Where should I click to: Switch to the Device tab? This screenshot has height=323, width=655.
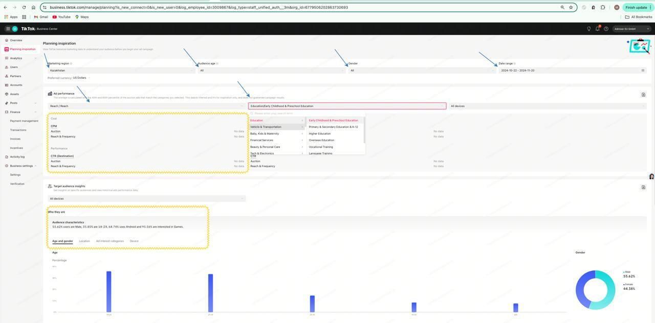coord(134,241)
